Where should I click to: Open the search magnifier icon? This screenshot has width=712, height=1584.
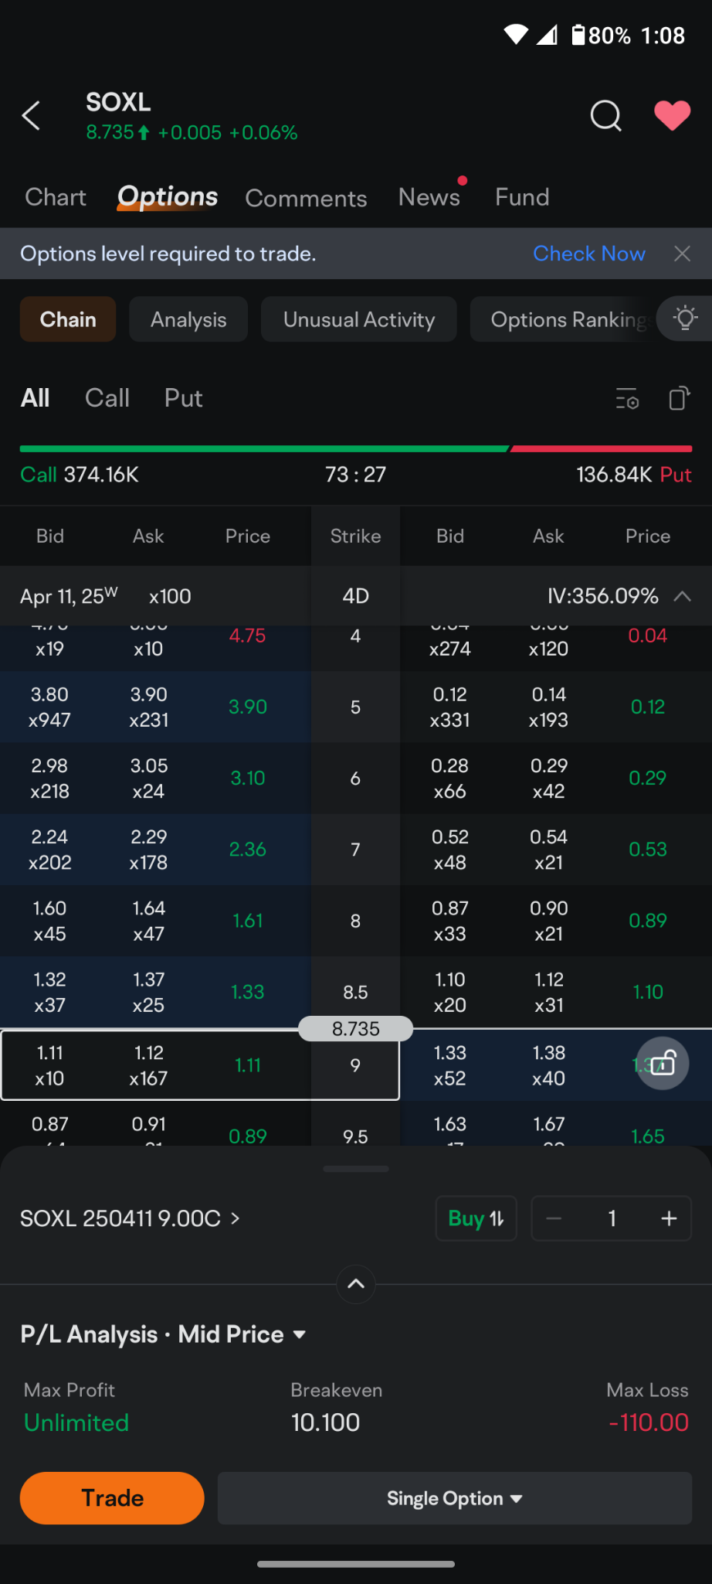coord(606,116)
